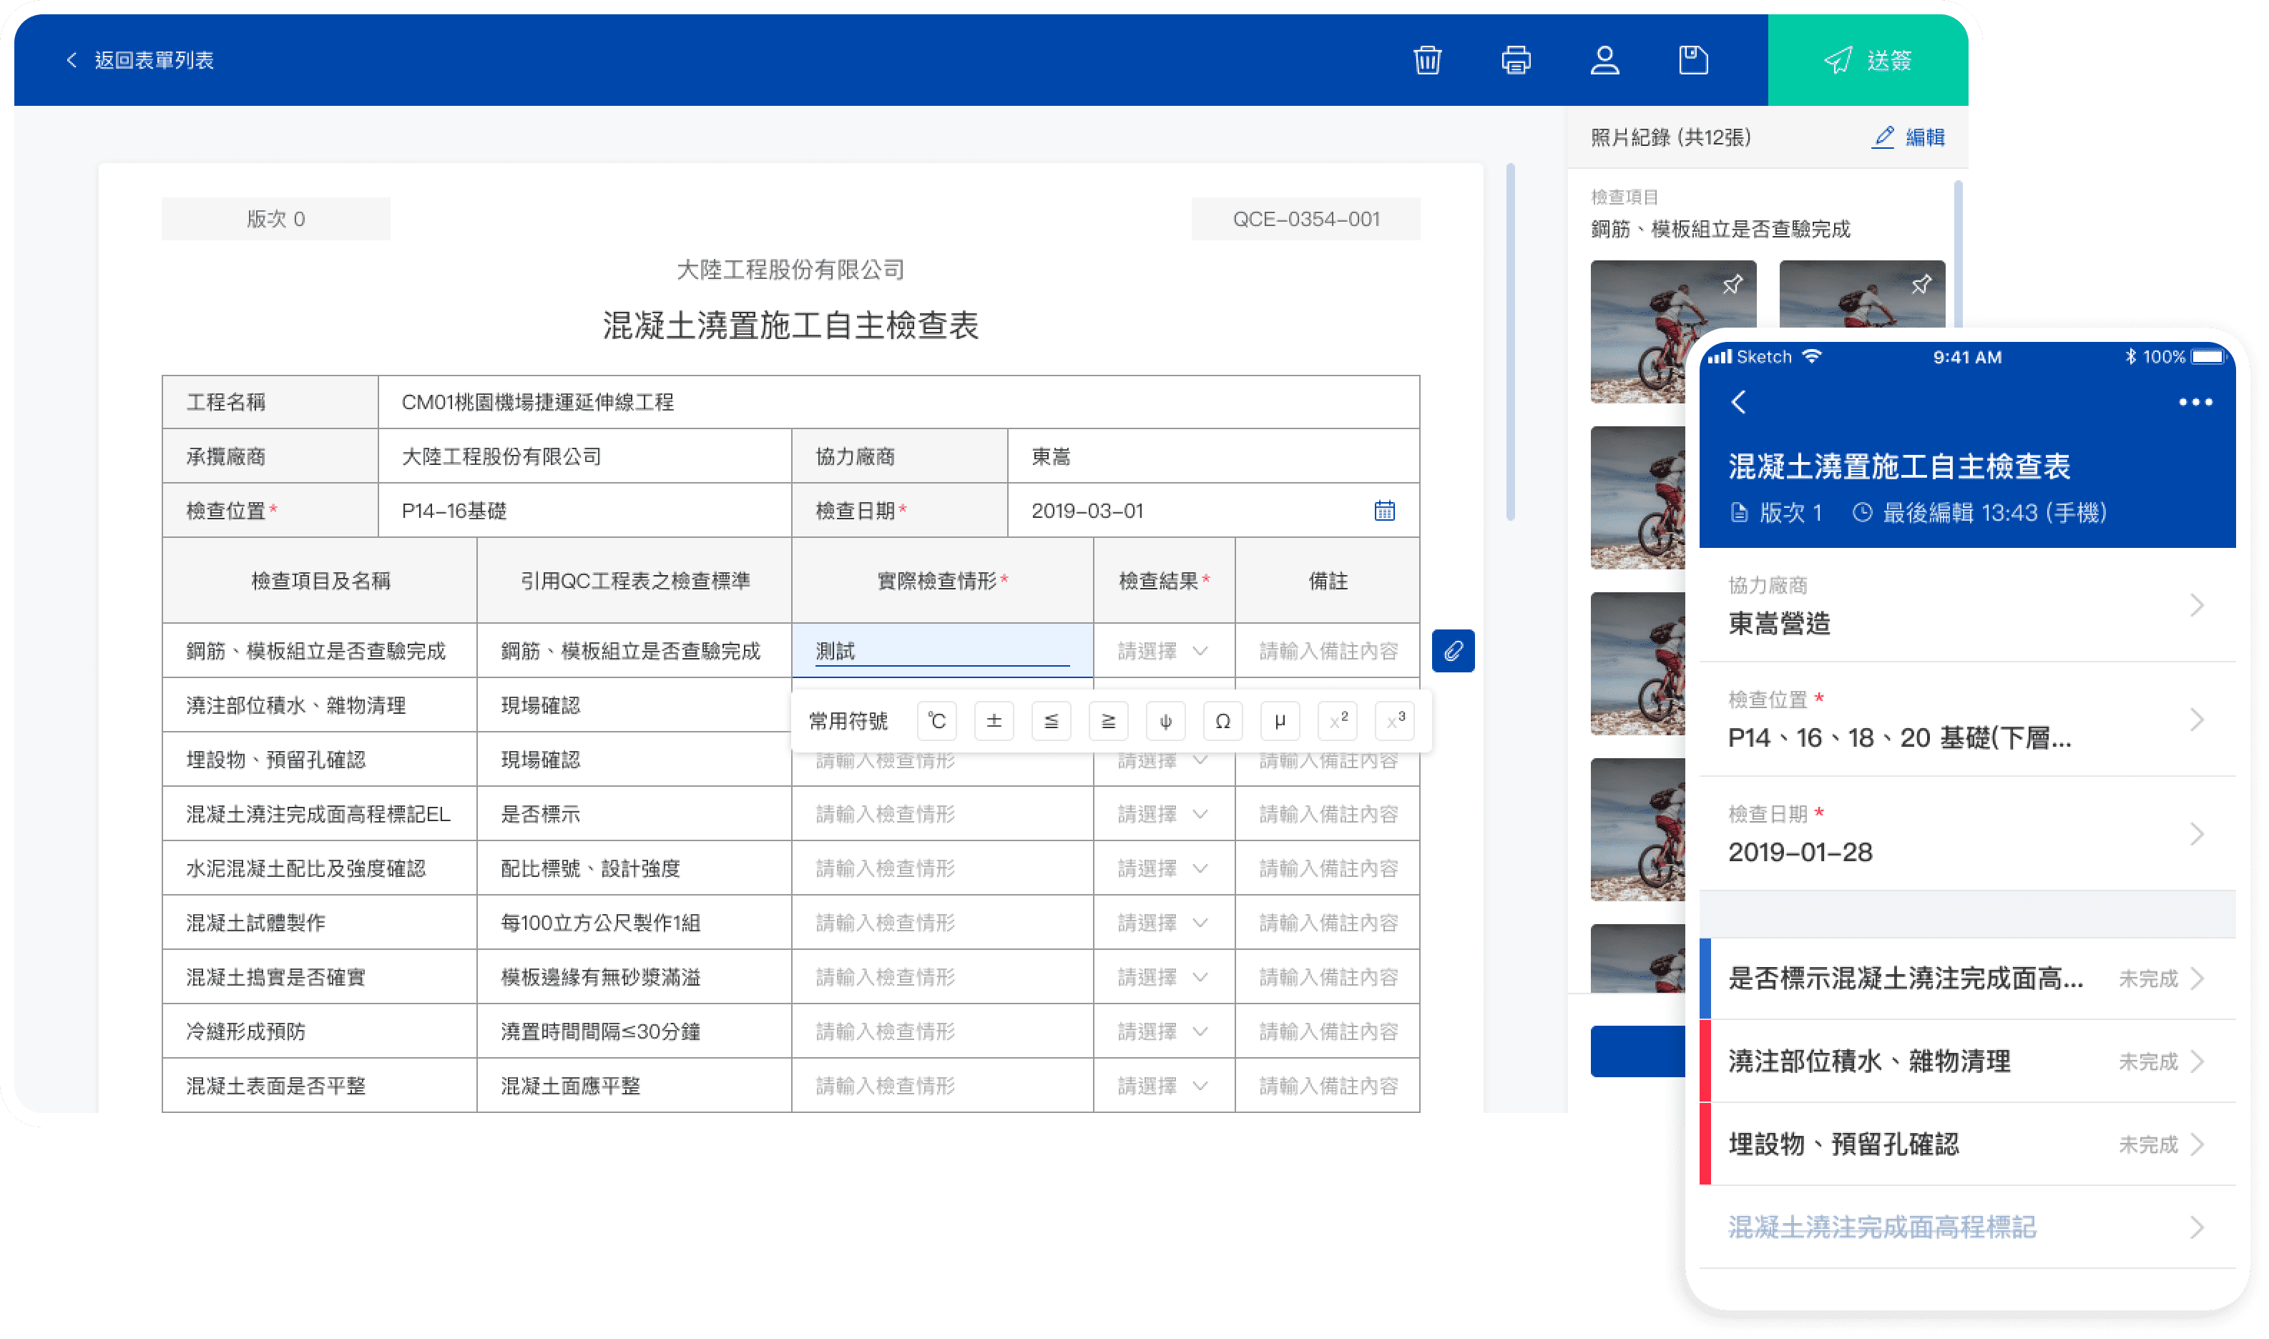Screen dimensions: 2269x1339
Task: Click the blue paperclip attachment icon
Action: pos(1453,651)
